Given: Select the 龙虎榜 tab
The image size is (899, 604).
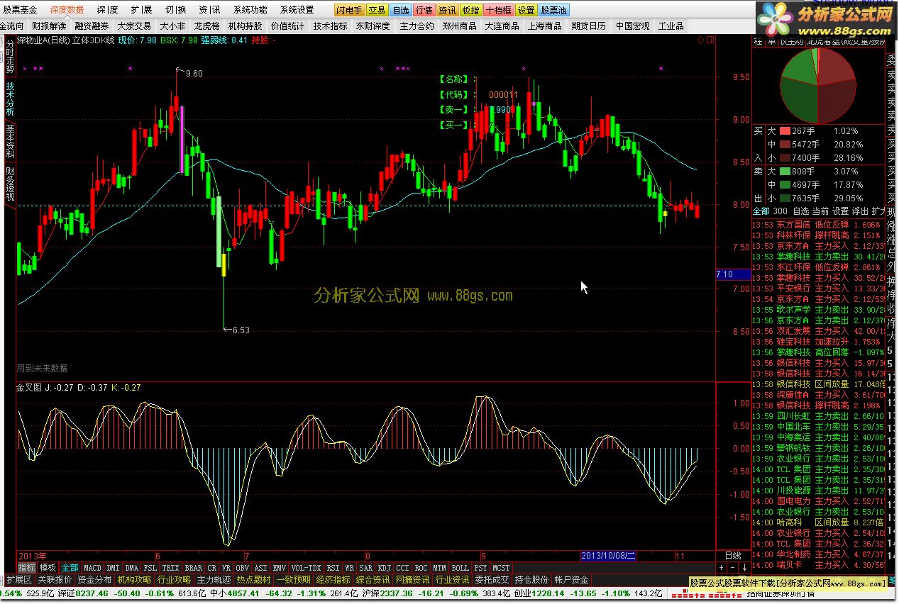Looking at the screenshot, I should point(206,26).
